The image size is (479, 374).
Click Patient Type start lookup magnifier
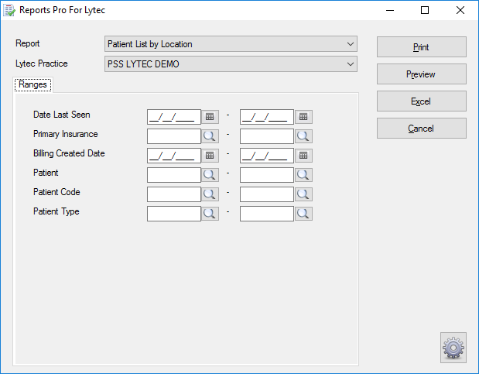pyautogui.click(x=210, y=214)
